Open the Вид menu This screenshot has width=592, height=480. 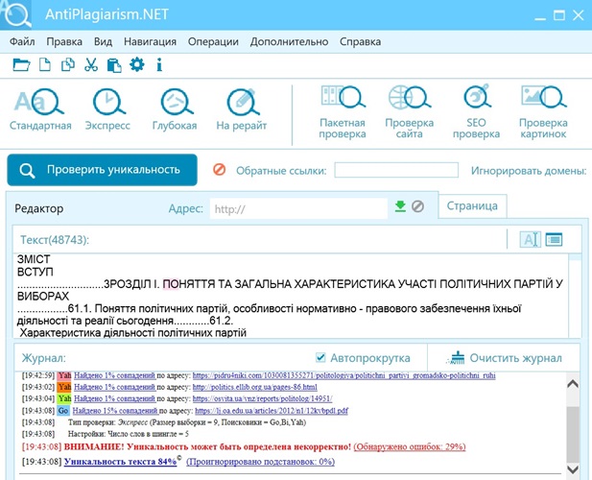click(x=103, y=41)
